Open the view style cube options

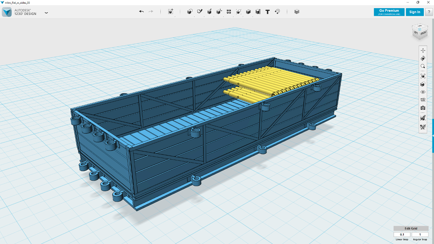[x=423, y=84]
